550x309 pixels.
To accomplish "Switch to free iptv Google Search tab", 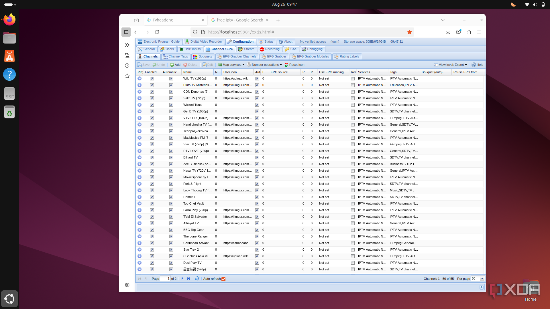I will [240, 20].
